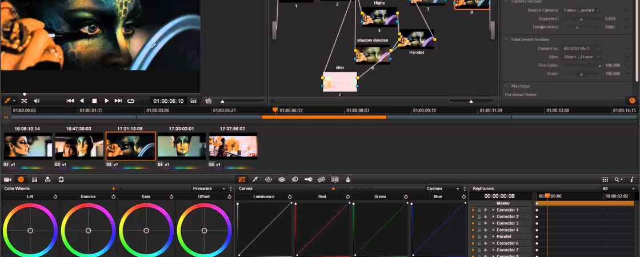
Task: Reset the Gamma color wheel
Action: pyautogui.click(x=114, y=196)
